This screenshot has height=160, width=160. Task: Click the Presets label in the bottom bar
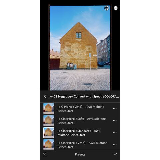[x=80, y=154]
